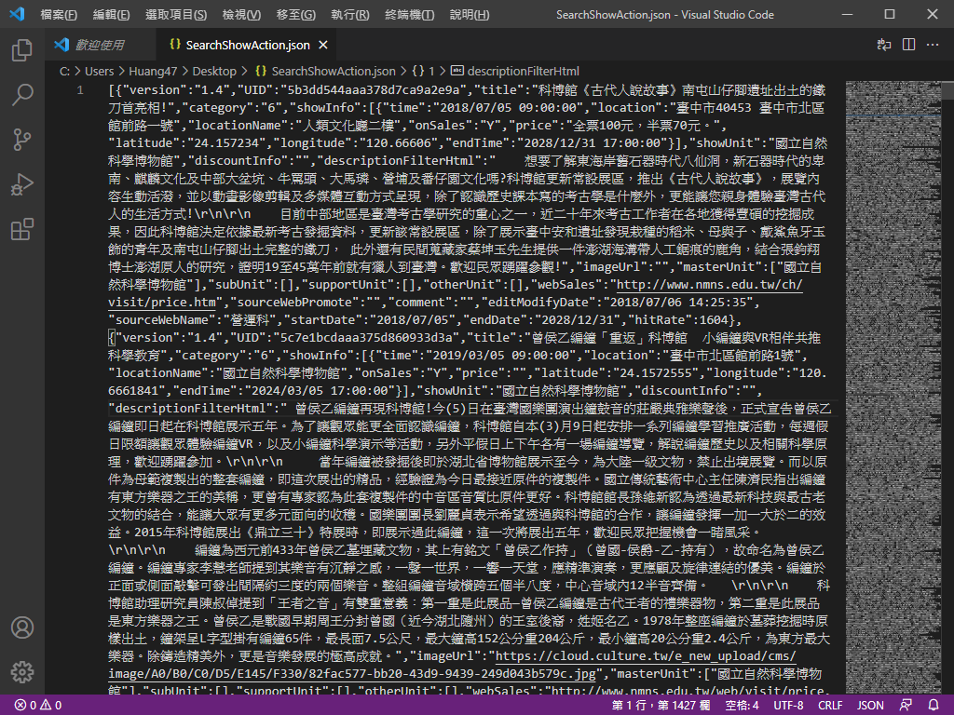Open the cloud.culture.tw image URL link
Screen dimensions: 954x715
coord(646,656)
